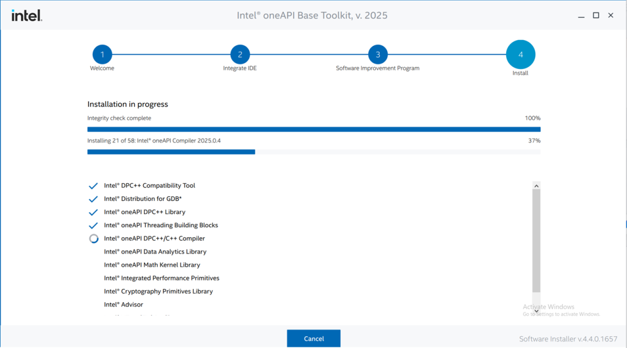Close the installer window
Image resolution: width=627 pixels, height=348 pixels.
pos(611,15)
